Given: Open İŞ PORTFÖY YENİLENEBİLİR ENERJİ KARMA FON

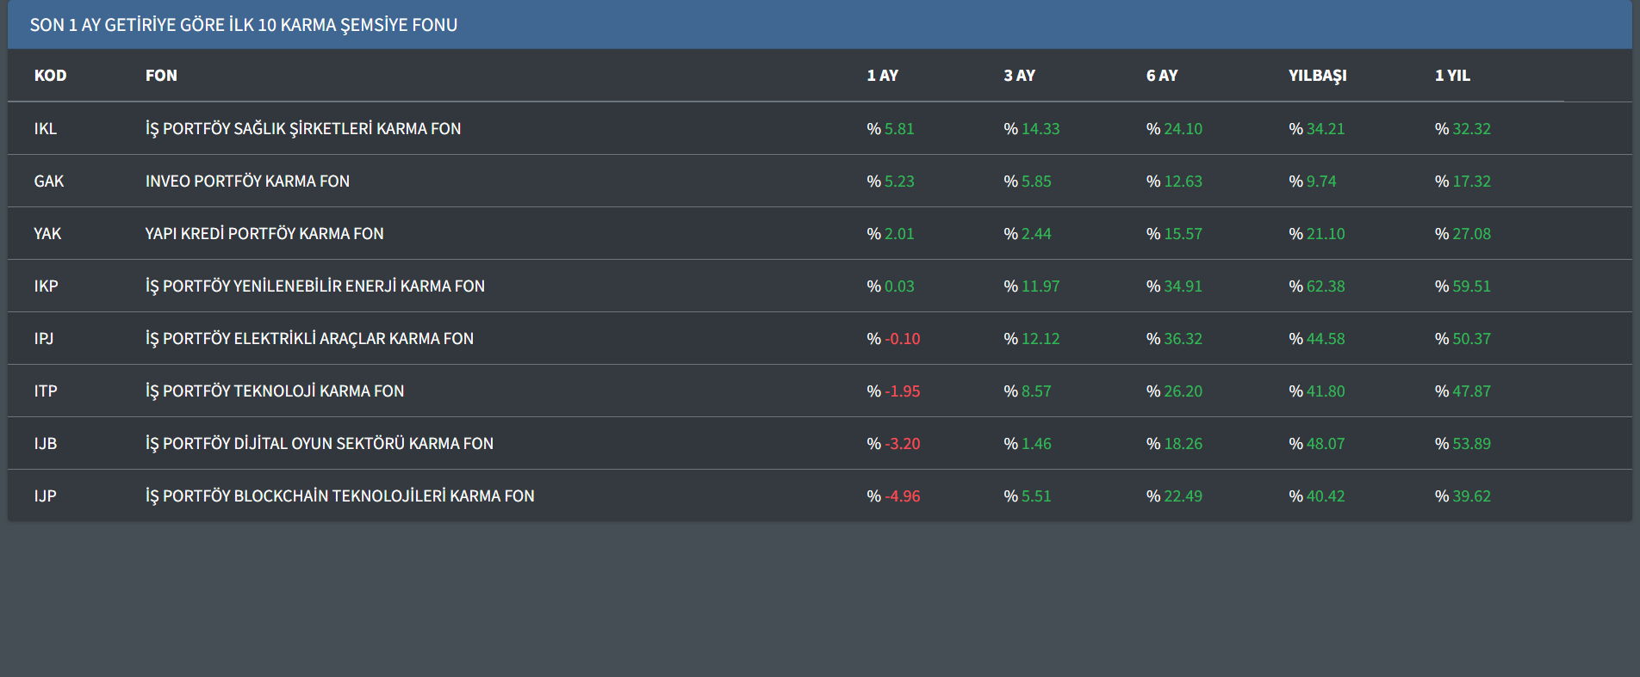Looking at the screenshot, I should coord(315,286).
